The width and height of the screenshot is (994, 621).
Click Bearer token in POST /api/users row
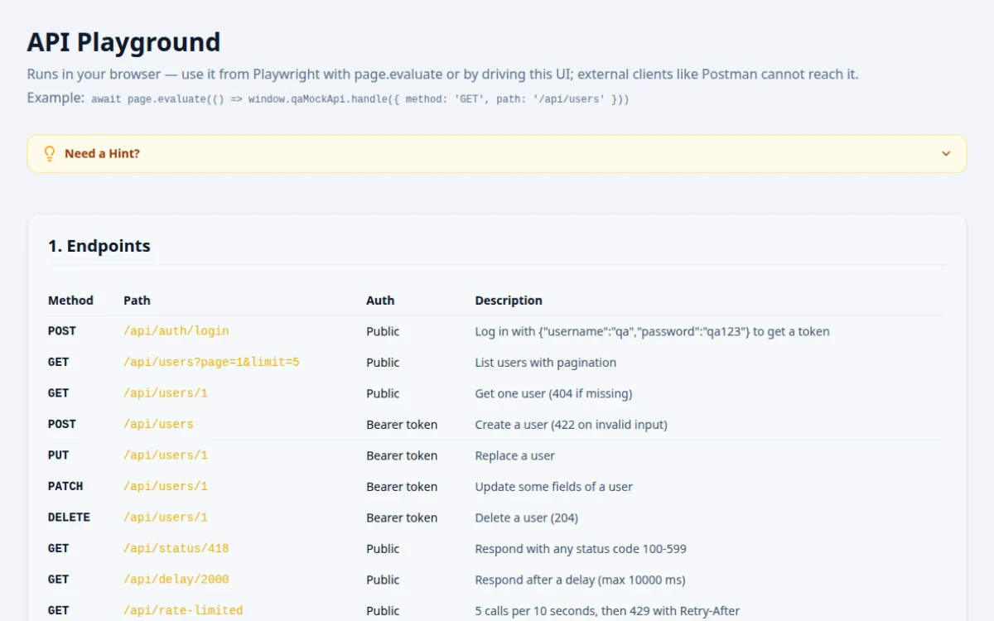[402, 424]
